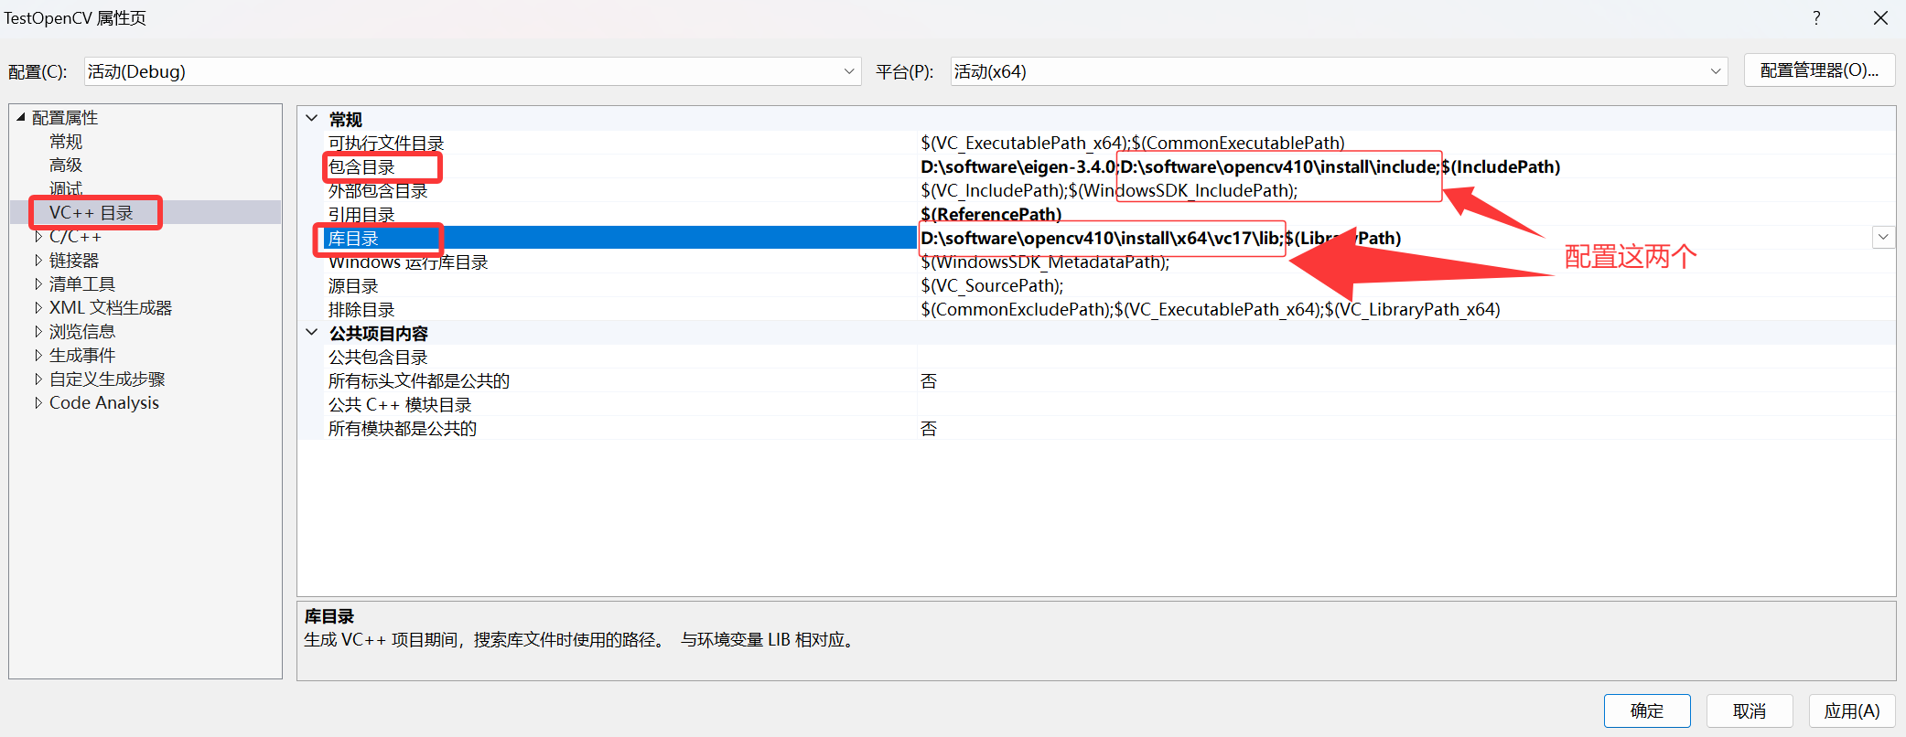The height and width of the screenshot is (737, 1906).
Task: Click the $(ReferencePath) value
Action: pyautogui.click(x=991, y=215)
